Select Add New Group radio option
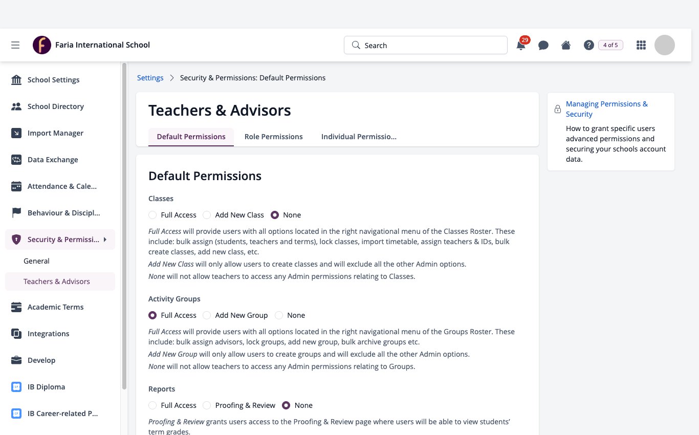This screenshot has width=699, height=435. 207,315
